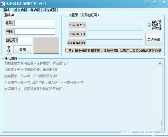This screenshot has width=168, height=137.
Task: Minimize the 木木QQ名片刷赞工具 window
Action: pyautogui.click(x=148, y=3)
